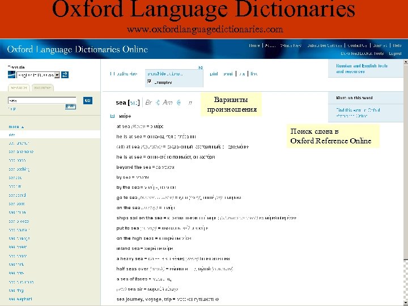Click the 'sea journey, voyage, trip' example
This screenshot has width=408, height=306.
(168, 299)
